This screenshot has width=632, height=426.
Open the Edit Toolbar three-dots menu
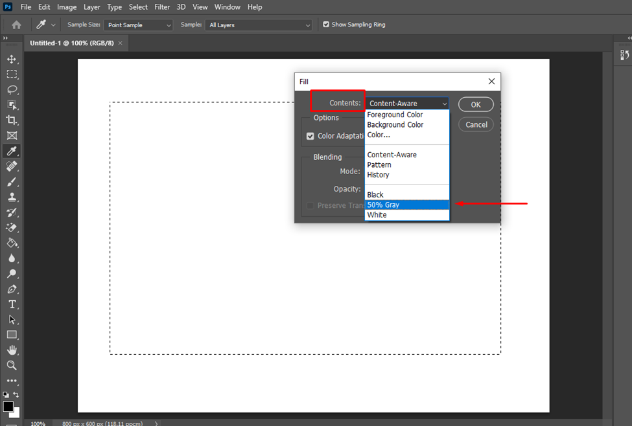click(x=12, y=381)
